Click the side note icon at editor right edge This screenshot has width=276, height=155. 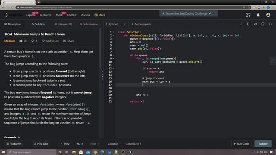273,61
